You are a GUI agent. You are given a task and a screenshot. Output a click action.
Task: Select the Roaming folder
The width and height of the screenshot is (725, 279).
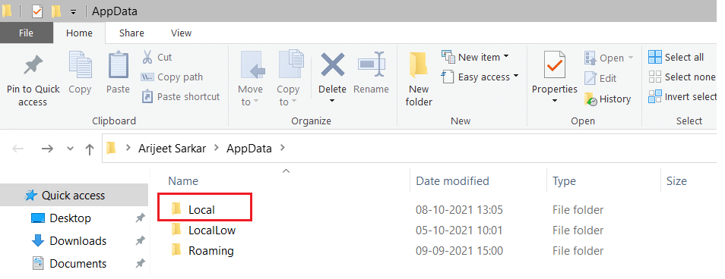pyautogui.click(x=202, y=251)
